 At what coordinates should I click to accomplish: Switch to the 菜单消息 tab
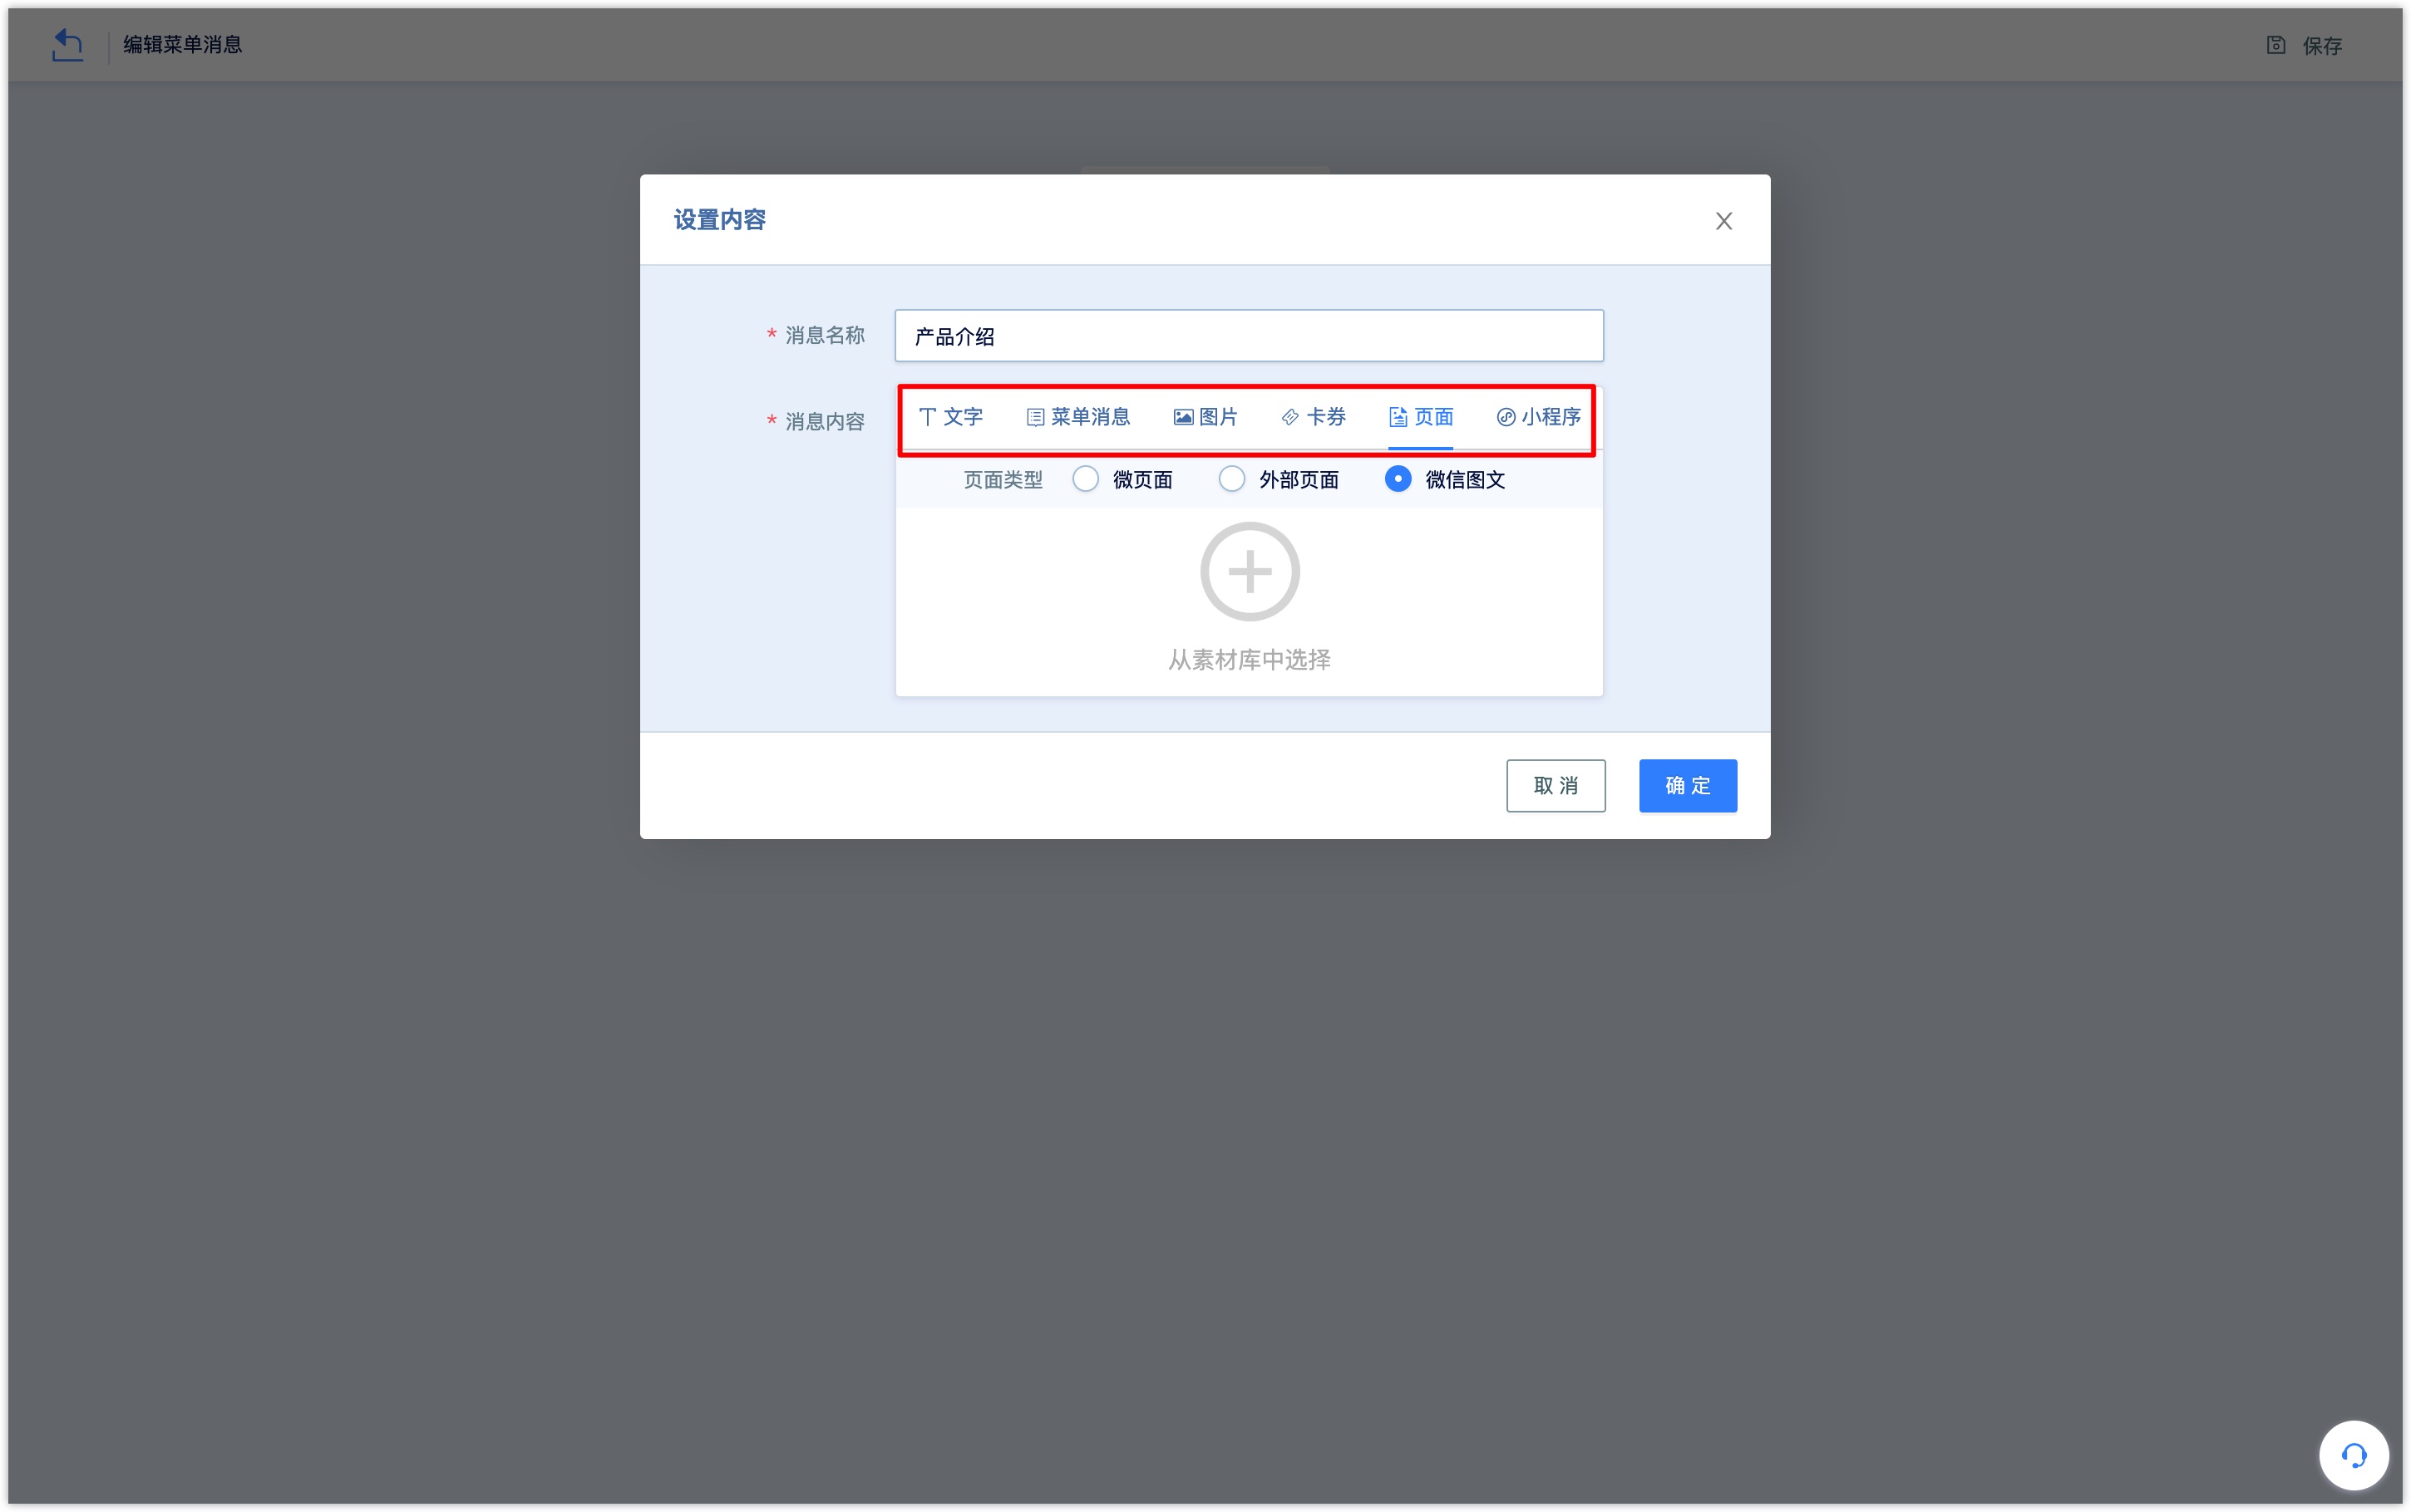(1077, 417)
